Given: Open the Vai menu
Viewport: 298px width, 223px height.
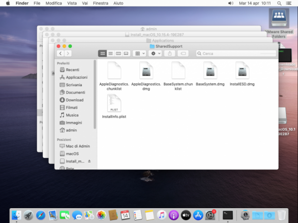Looking at the screenshot, I should [x=85, y=3].
